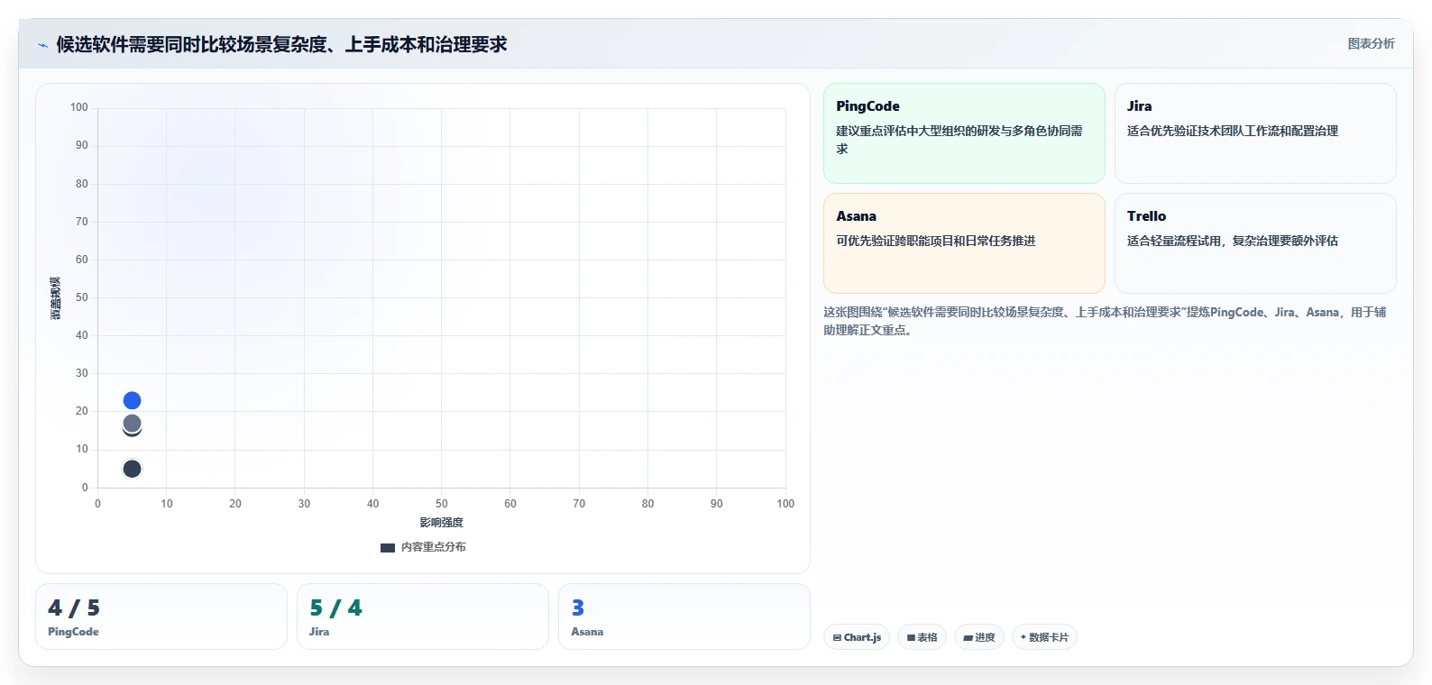1432x685 pixels.
Task: Click the dark legend color box
Action: 388,548
